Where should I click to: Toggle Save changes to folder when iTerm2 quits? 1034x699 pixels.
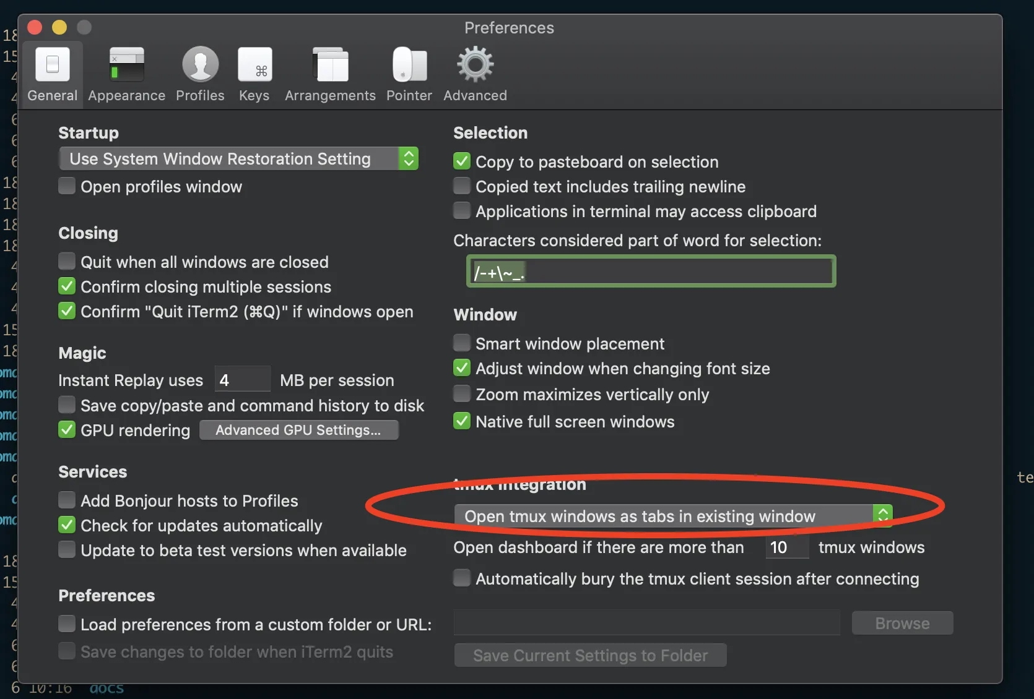click(x=67, y=651)
